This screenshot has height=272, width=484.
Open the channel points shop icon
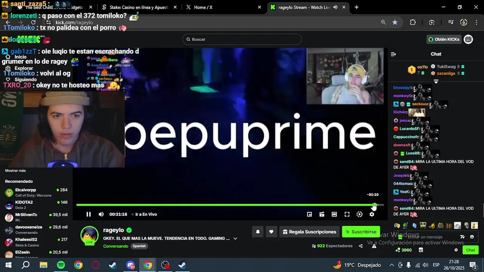click(421, 250)
